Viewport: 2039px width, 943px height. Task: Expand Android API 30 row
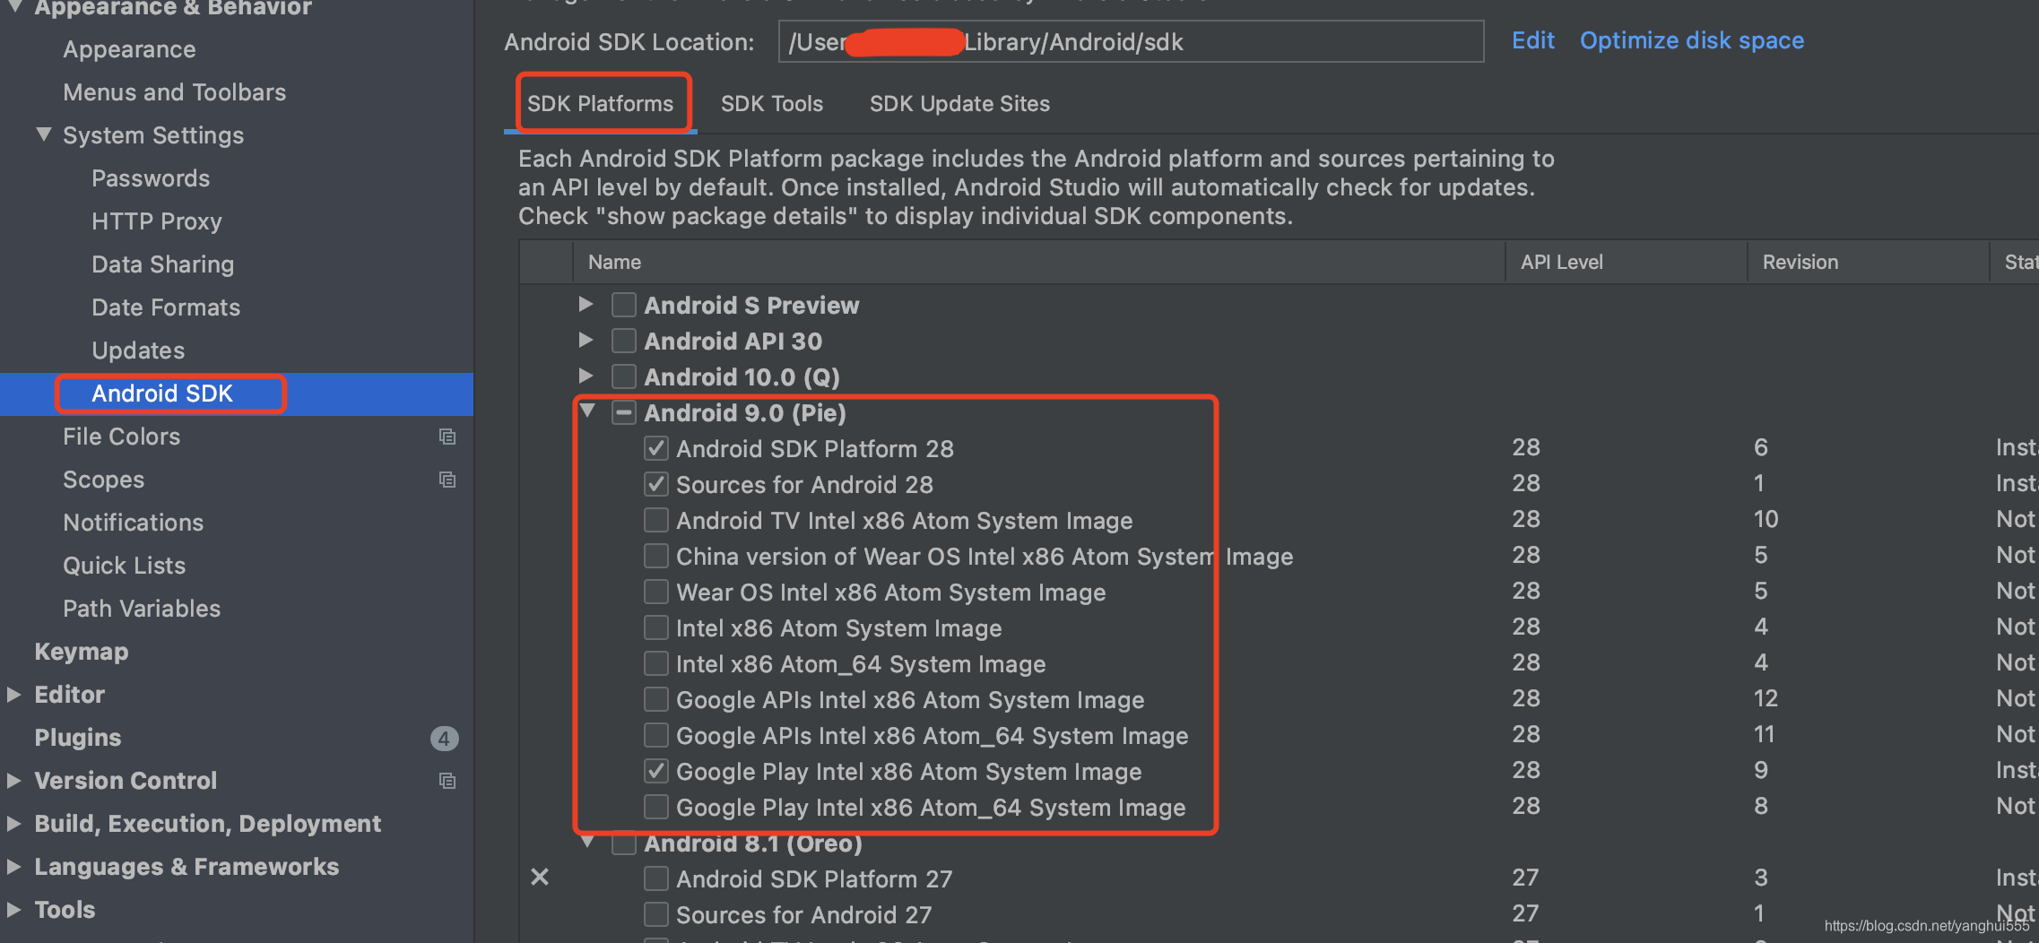586,340
